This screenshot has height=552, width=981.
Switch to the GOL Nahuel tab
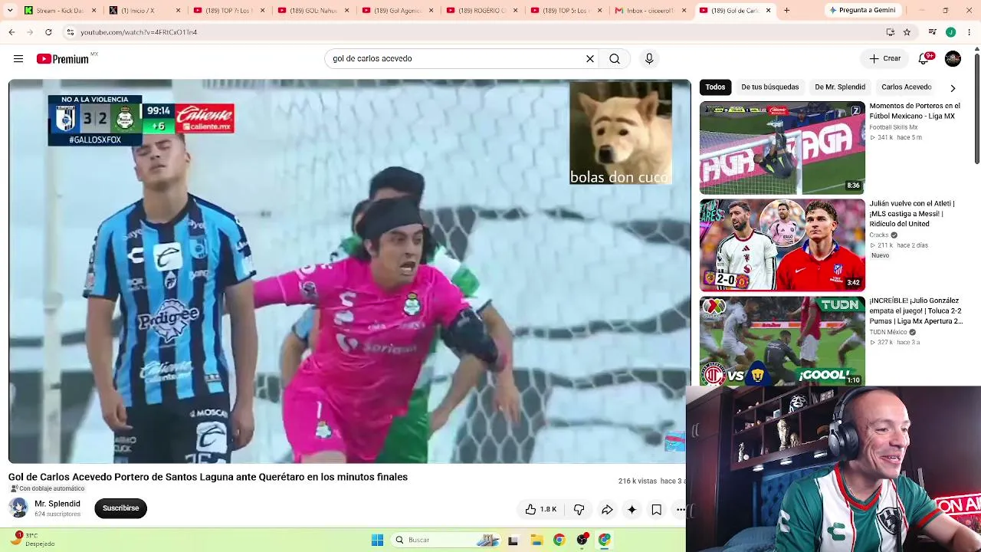pos(312,10)
